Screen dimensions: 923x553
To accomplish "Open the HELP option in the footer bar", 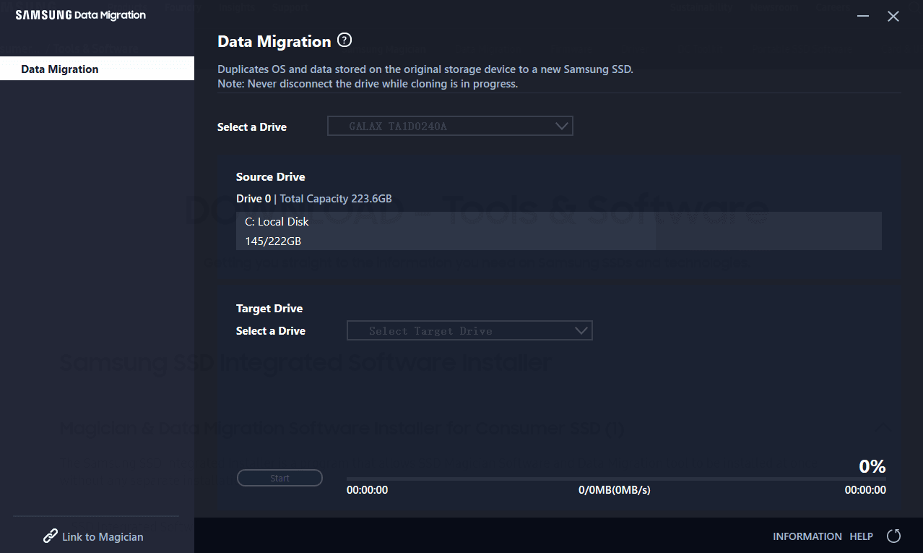I will [x=861, y=536].
